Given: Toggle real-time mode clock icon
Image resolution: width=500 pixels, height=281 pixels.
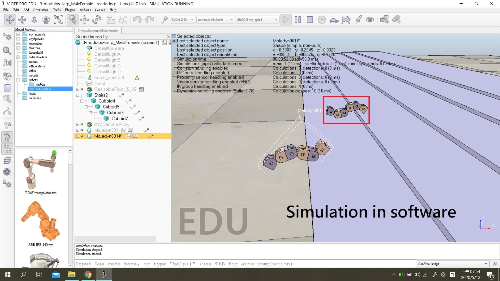Looking at the screenshot, I should [x=322, y=20].
